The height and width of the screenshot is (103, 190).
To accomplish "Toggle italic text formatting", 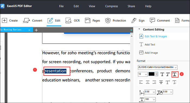I will pos(168,74).
